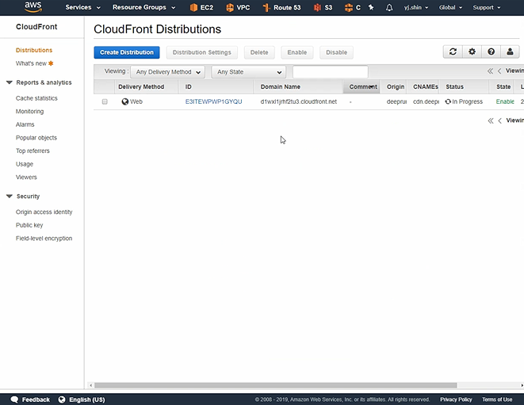Click the Delete button
The image size is (524, 405).
259,52
